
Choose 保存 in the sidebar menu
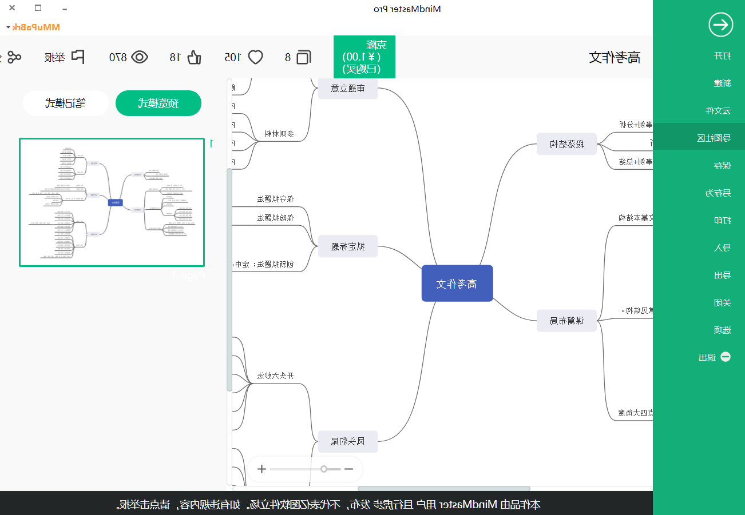[x=723, y=165]
